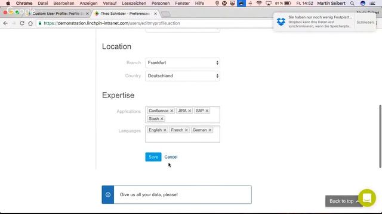Remove the Confluence tag from Applications

(x=172, y=111)
